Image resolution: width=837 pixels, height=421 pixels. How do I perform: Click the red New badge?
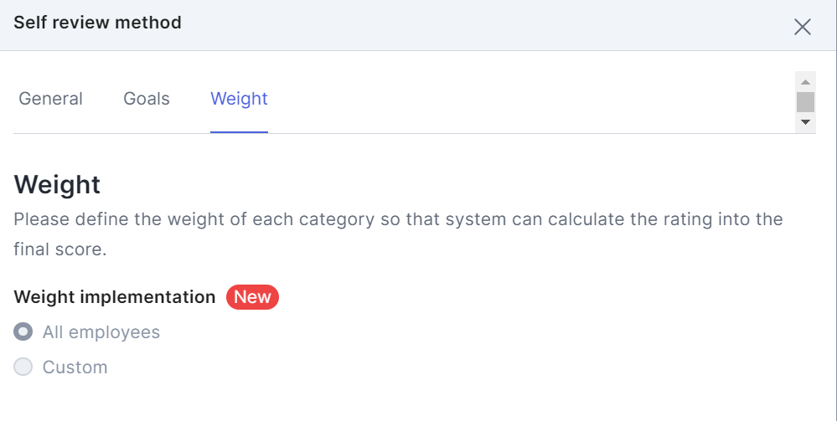(252, 297)
